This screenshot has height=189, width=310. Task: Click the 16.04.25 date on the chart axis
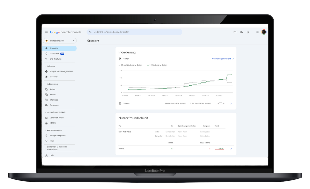[125, 95]
